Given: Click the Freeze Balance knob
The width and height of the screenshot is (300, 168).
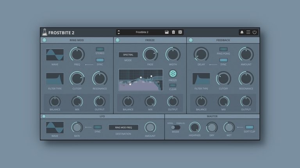Looking at the screenshot, I should click(x=128, y=101).
